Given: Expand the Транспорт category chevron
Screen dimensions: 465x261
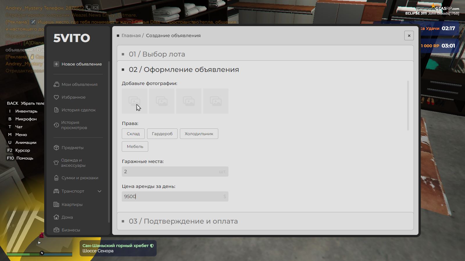Looking at the screenshot, I should [x=99, y=191].
